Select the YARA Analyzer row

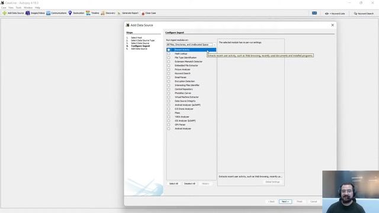[191, 117]
